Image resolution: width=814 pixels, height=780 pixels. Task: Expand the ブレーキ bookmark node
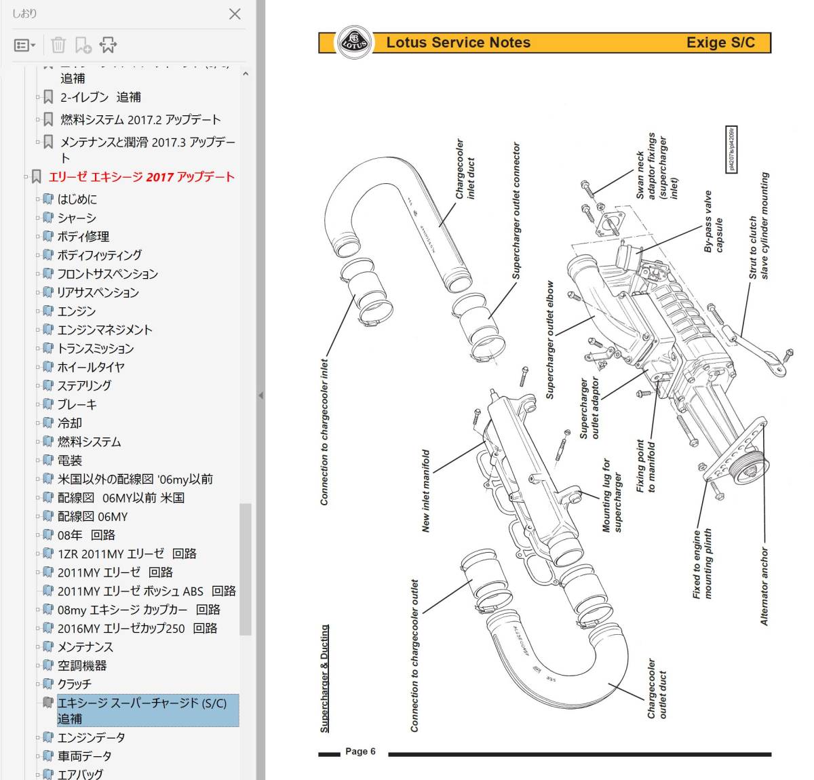pos(38,404)
